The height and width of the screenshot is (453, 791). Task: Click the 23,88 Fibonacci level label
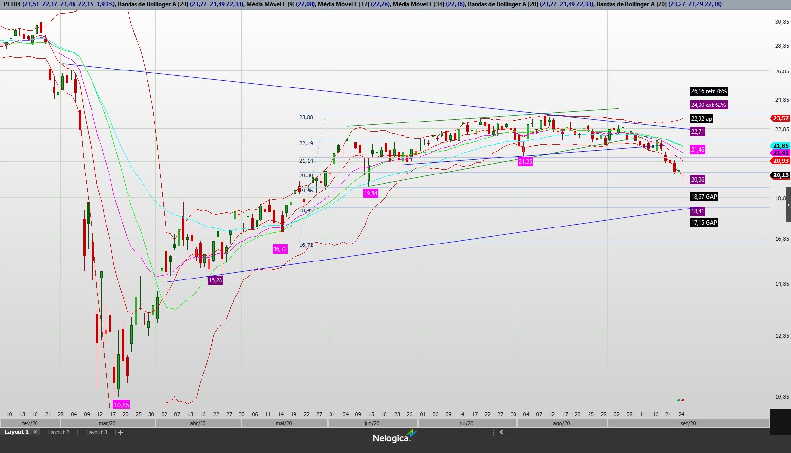click(306, 117)
